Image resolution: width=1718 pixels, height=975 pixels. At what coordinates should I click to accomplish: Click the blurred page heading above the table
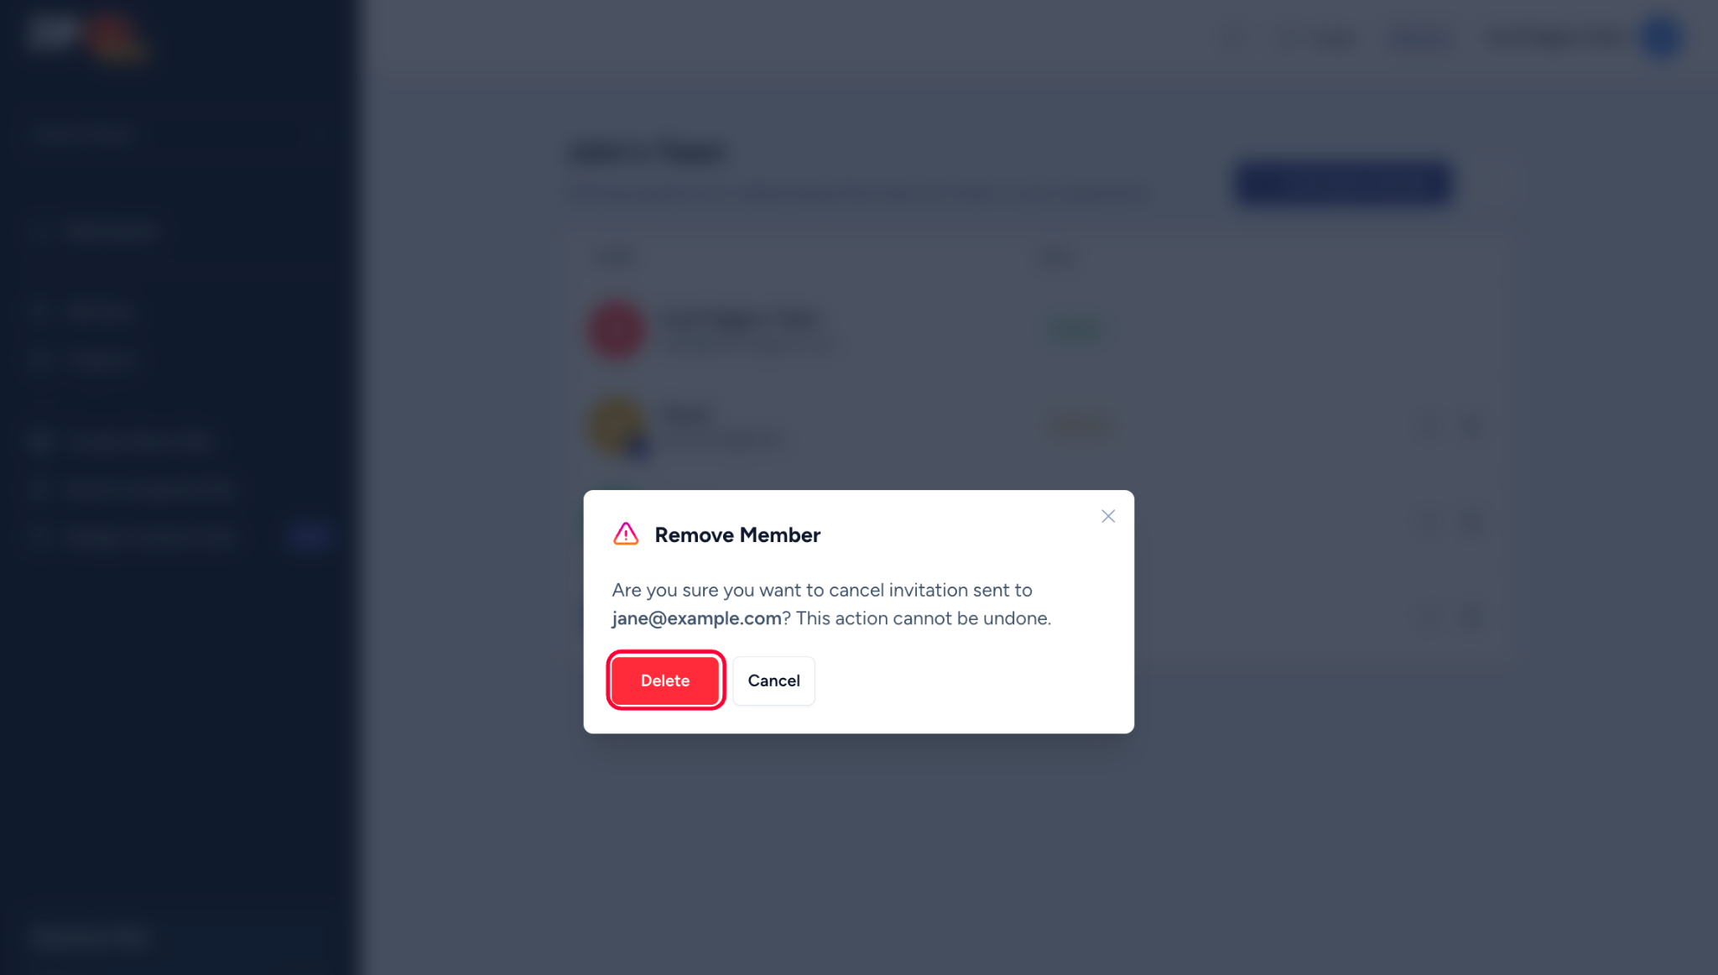click(648, 153)
